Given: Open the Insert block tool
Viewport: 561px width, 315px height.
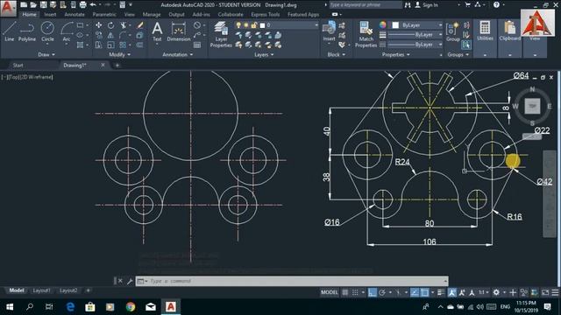Looking at the screenshot, I should pyautogui.click(x=329, y=31).
